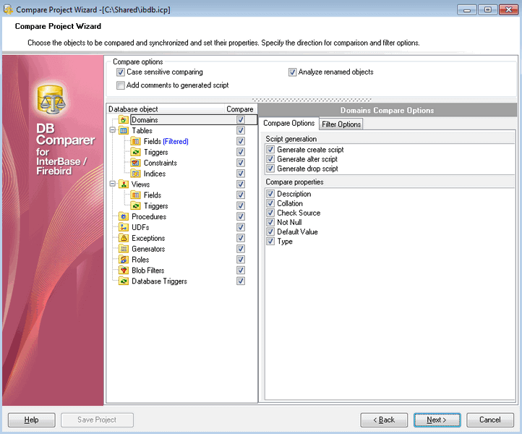Click the Indices folder icon
This screenshot has width=522, height=434.
coord(135,174)
